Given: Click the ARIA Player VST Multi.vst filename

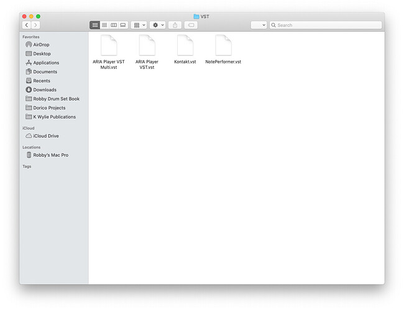Looking at the screenshot, I should pos(109,65).
